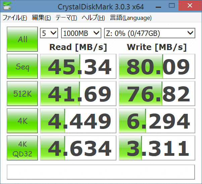Run all benchmarks with the All button

tap(22, 39)
